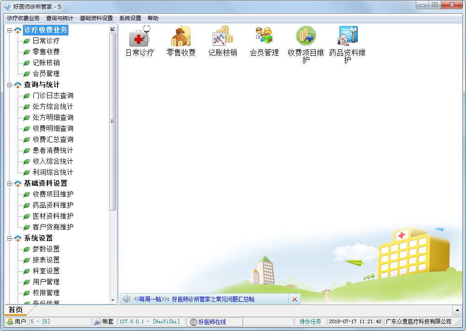466x331 pixels.
Task: Click the tab bar up-arrow button
Action: (x=457, y=310)
